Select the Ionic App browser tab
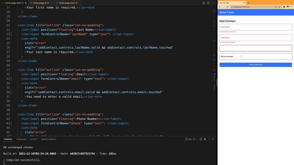Viewport: 294px width, 165px height. pos(232,3)
